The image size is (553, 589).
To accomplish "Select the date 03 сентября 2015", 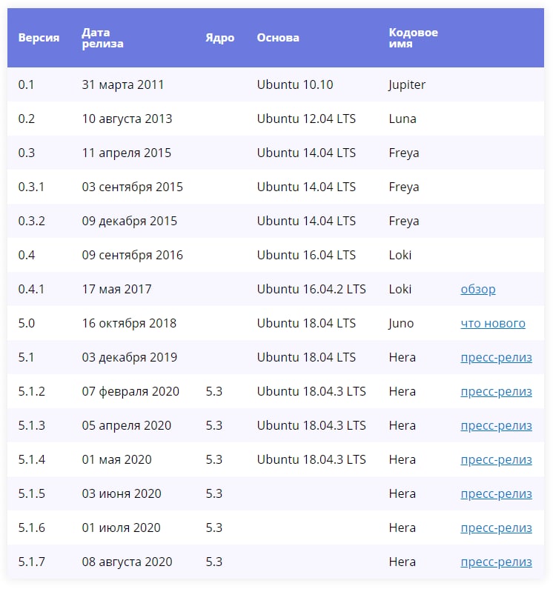I will 133,187.
